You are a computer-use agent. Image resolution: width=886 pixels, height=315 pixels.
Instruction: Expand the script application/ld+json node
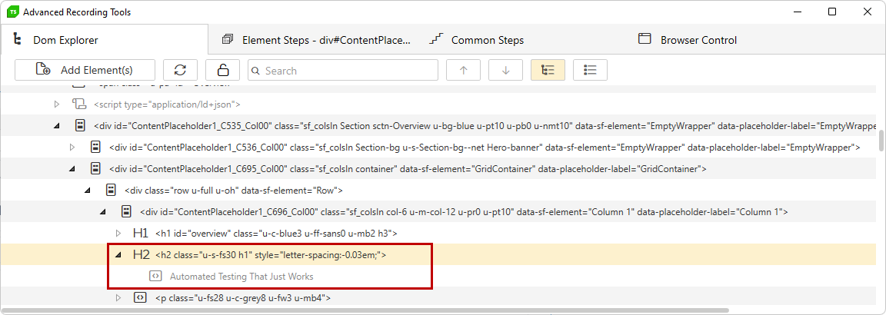coord(56,104)
